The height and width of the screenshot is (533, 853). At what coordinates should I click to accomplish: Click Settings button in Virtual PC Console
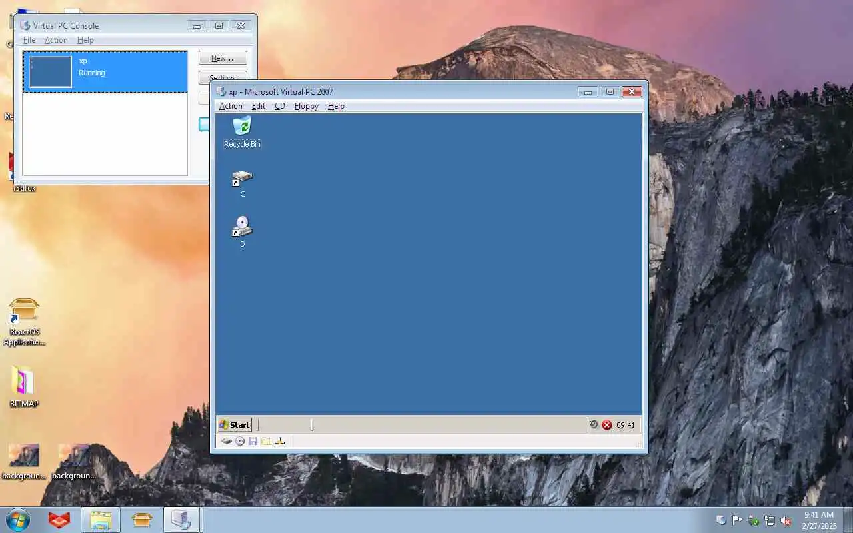[x=223, y=77]
